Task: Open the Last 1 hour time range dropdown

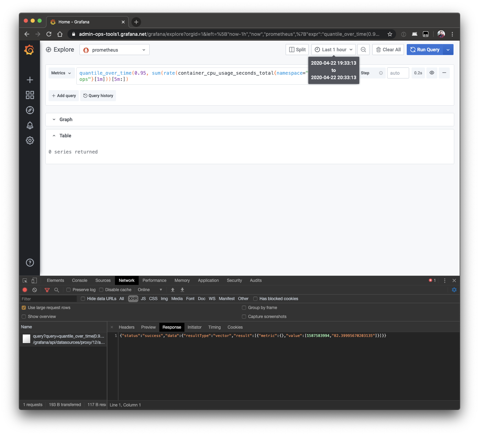Action: tap(333, 49)
